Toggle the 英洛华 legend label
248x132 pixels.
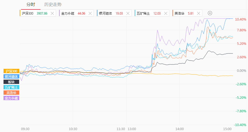[x=11, y=93]
